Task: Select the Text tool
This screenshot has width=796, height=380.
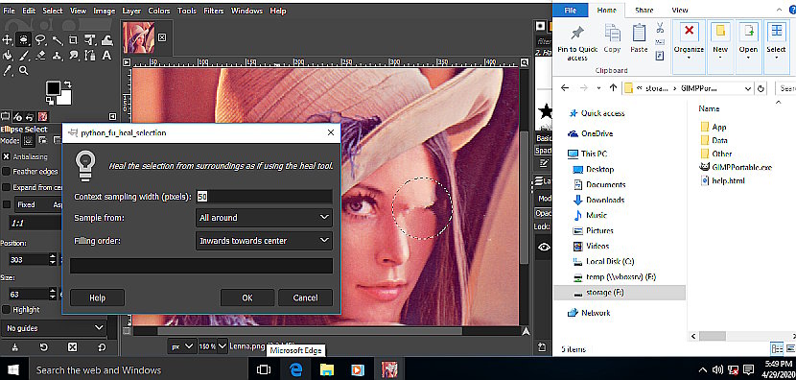Action: (x=106, y=56)
